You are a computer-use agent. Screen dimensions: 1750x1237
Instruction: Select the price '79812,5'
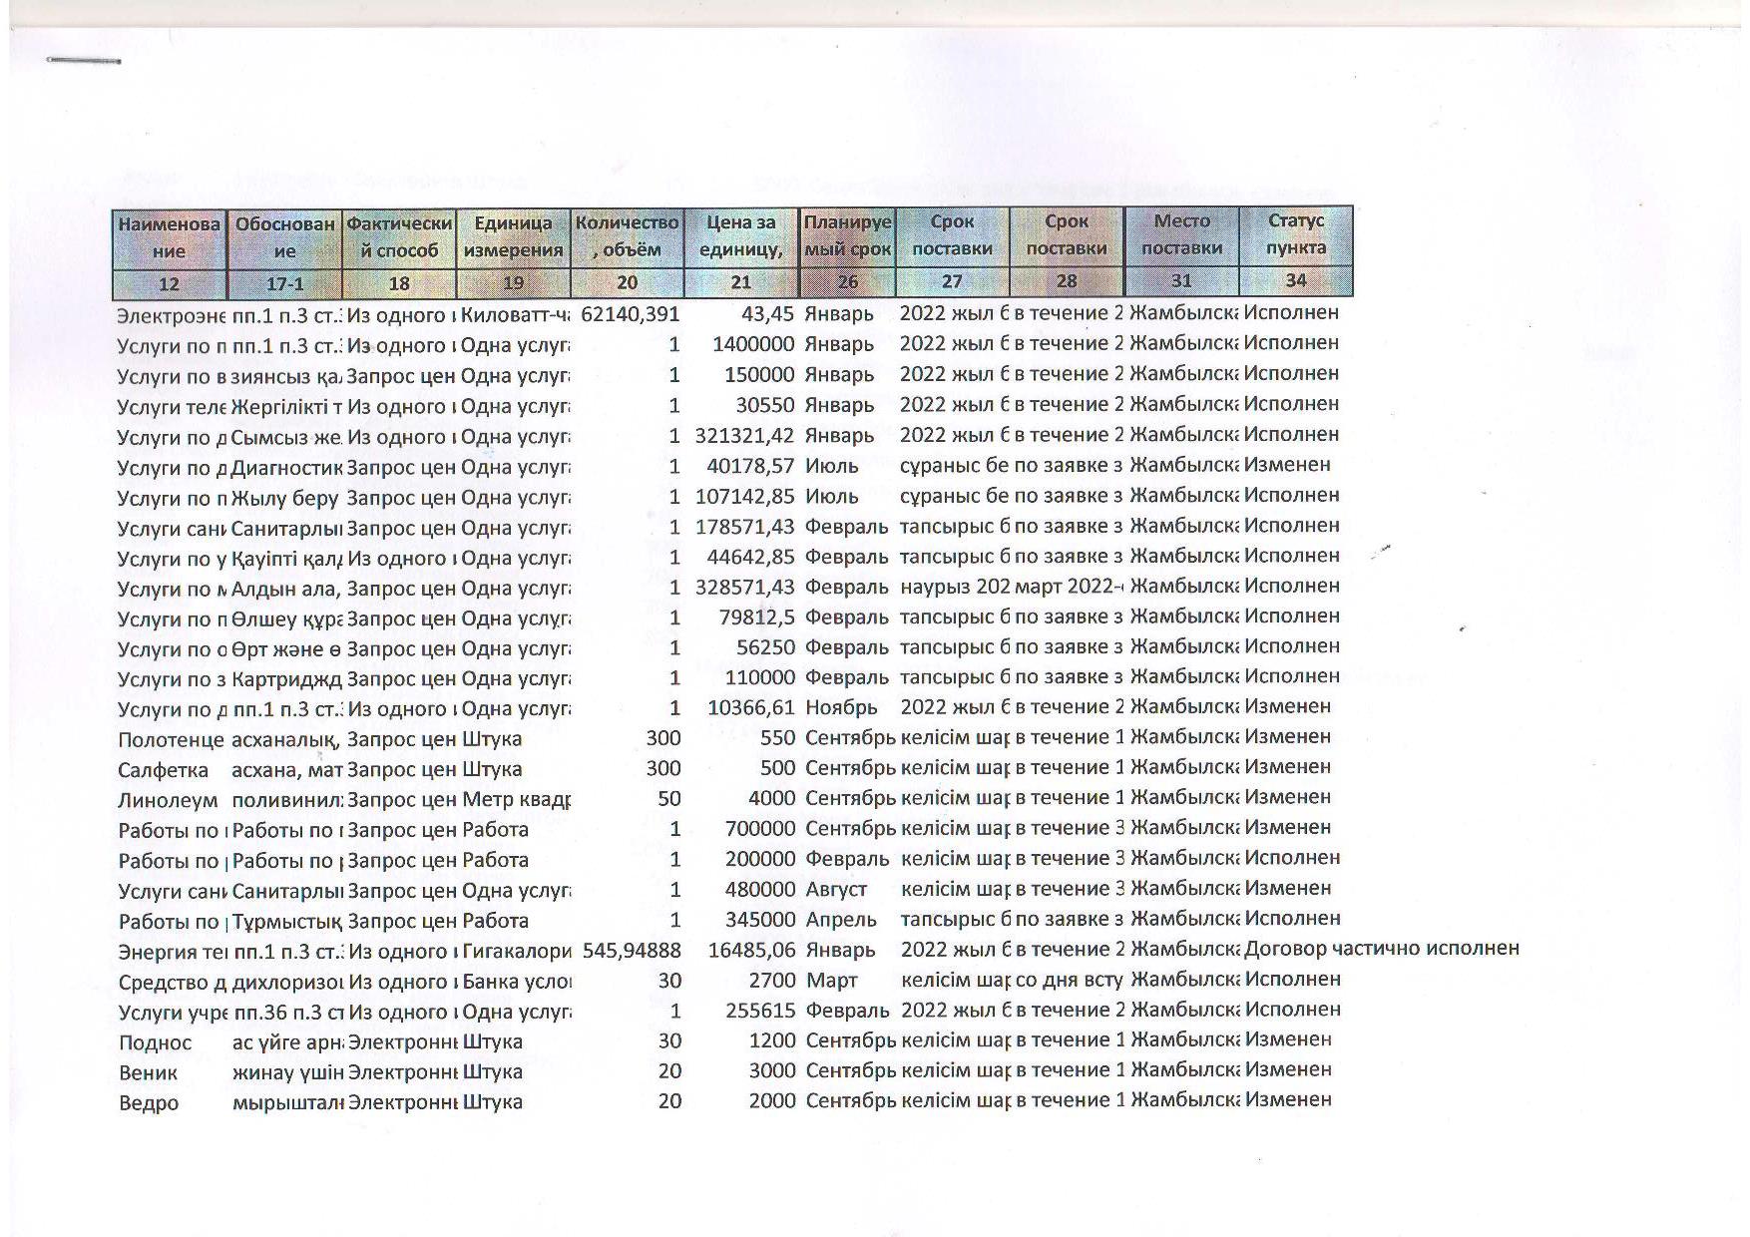pyautogui.click(x=756, y=618)
